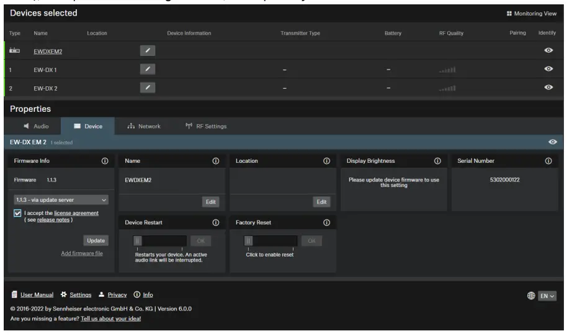Image resolution: width=572 pixels, height=336 pixels.
Task: Click the firmware Update button
Action: point(96,241)
